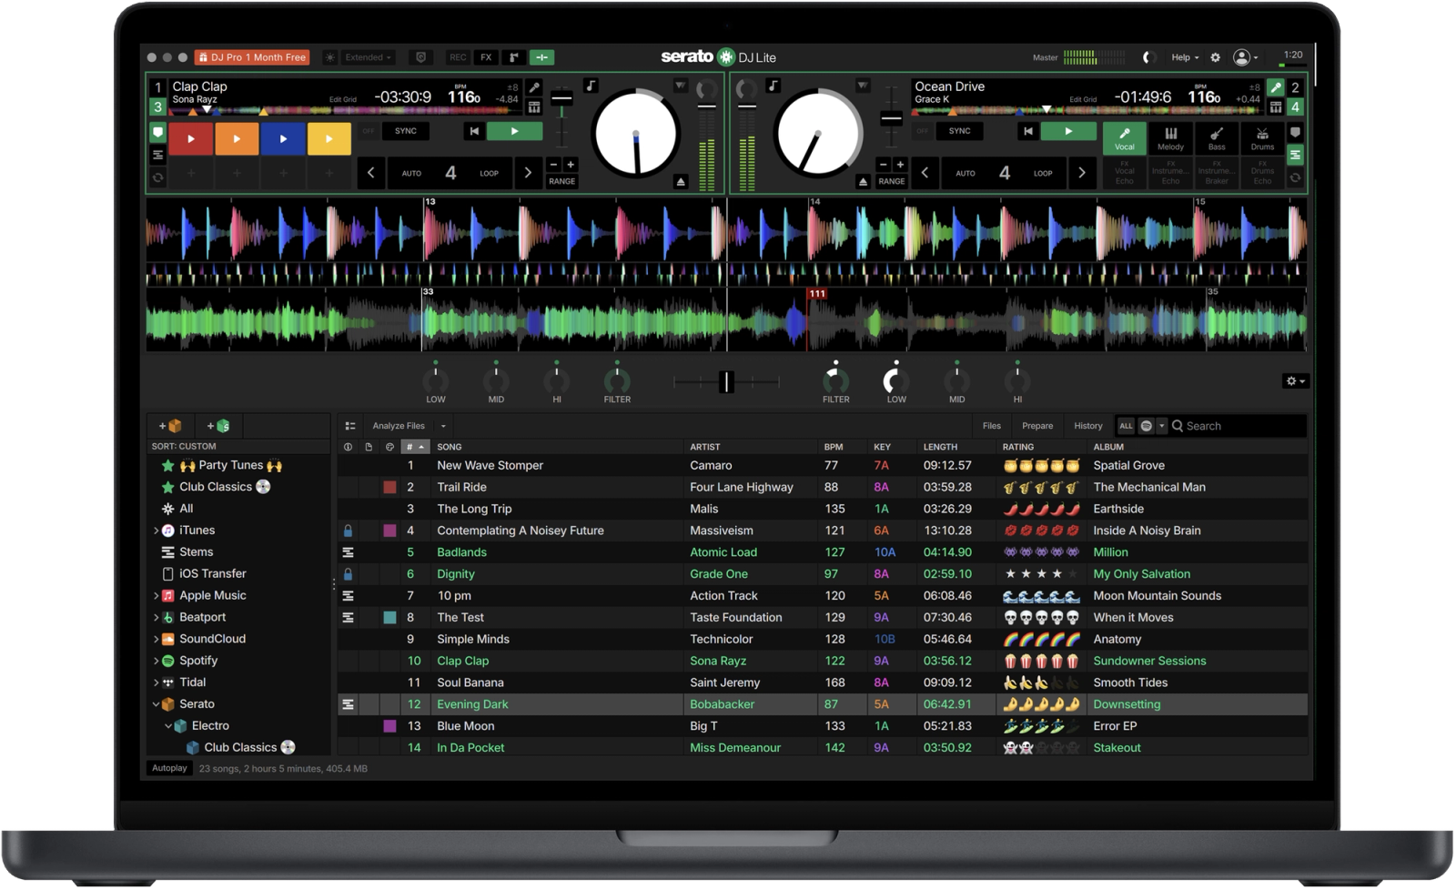Screen dimensions: 1456x890
Task: Eject the track from Clap Clap deck
Action: tap(681, 182)
